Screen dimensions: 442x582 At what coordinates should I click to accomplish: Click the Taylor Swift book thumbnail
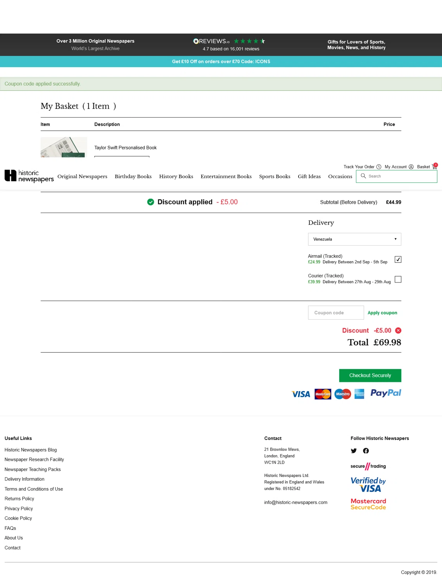[64, 147]
